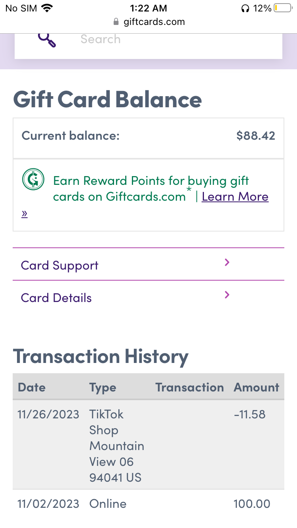Open the Card Support section
This screenshot has height=528, width=297.
coord(60,265)
